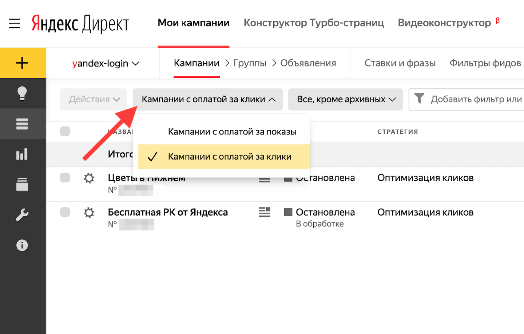Image resolution: width=524 pixels, height=334 pixels.
Task: Select the Цветы в Нижнем campaign checkbox
Action: coord(65,177)
